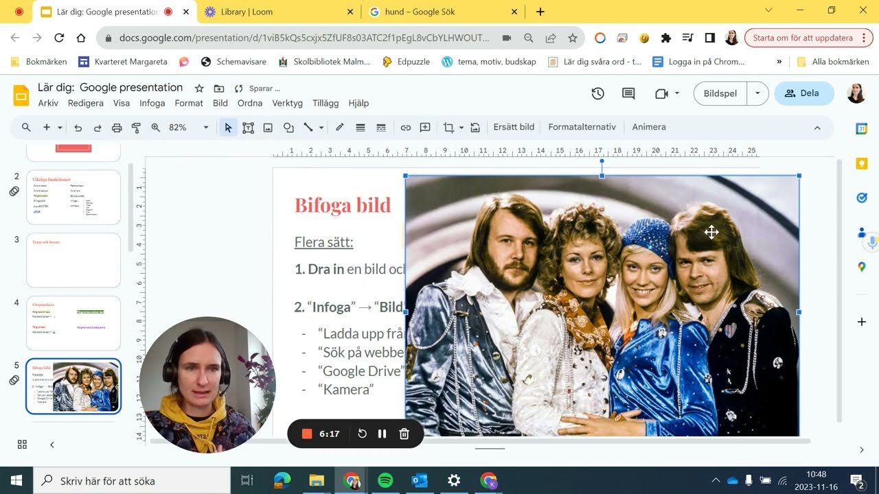Move document with folder icon
The width and height of the screenshot is (879, 494).
pyautogui.click(x=219, y=89)
